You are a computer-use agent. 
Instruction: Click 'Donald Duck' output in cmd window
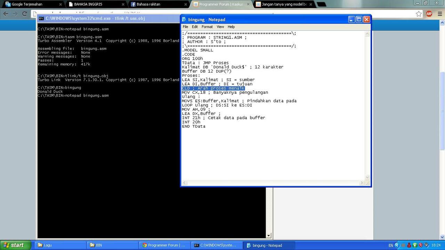pyautogui.click(x=50, y=92)
